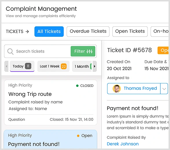
Task: Switch to Overdue Tickets tab
Action: [88, 32]
